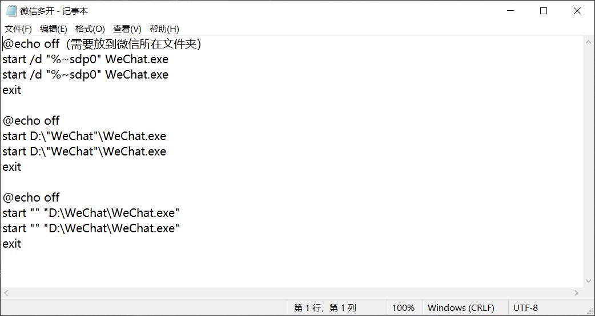Image resolution: width=595 pixels, height=316 pixels.
Task: Click the 微信多开 - 记事本 window title text
Action: pos(54,11)
